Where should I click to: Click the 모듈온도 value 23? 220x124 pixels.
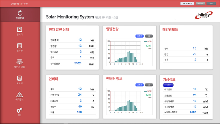195,95
